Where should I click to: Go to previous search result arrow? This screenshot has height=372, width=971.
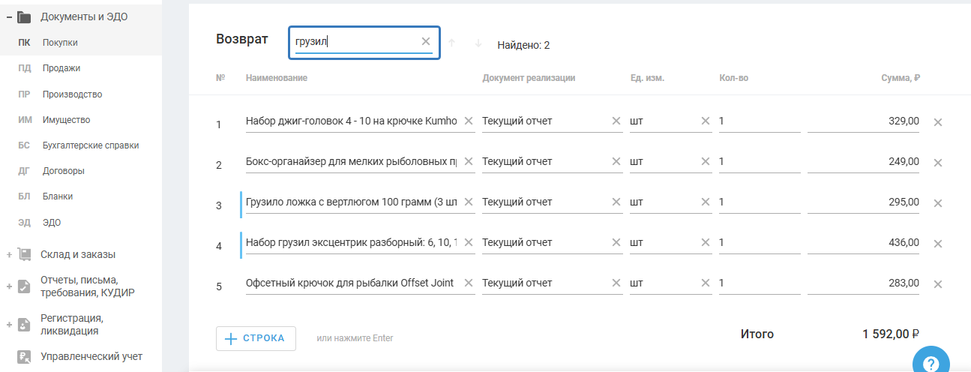coord(451,43)
